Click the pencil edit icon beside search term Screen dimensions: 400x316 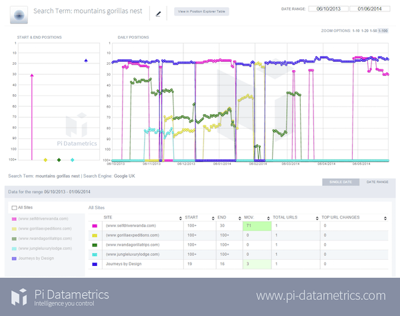point(158,13)
